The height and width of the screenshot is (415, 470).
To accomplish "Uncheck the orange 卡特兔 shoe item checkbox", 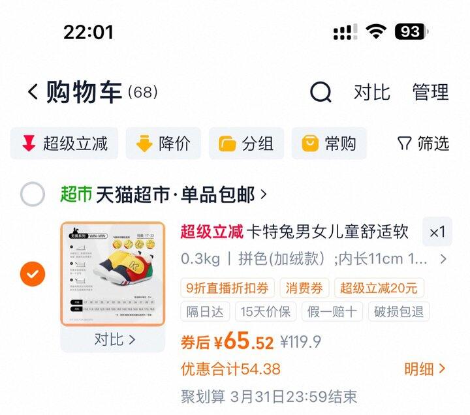I will (33, 274).
